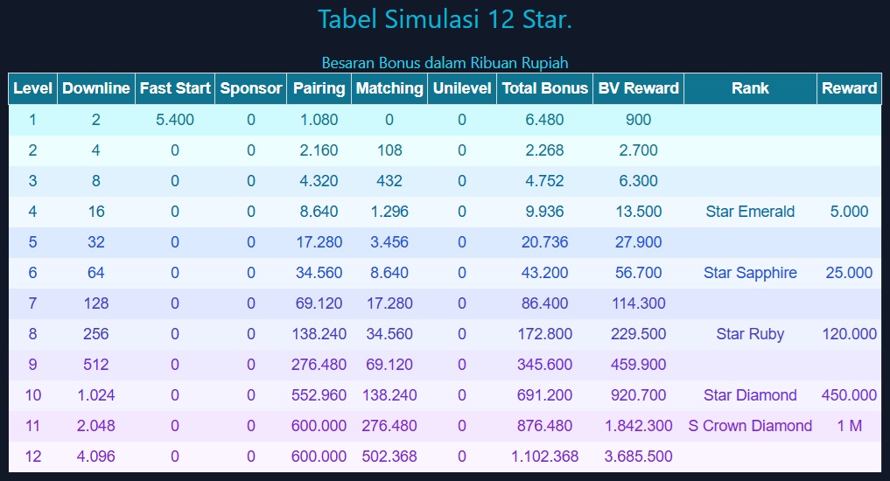Select the 1.102.368 Total Bonus value
The height and width of the screenshot is (481, 890).
pyautogui.click(x=545, y=457)
